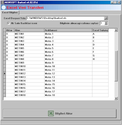
Task: Increase the worksheet number with the spinner up arrow
Action: tap(106, 22)
